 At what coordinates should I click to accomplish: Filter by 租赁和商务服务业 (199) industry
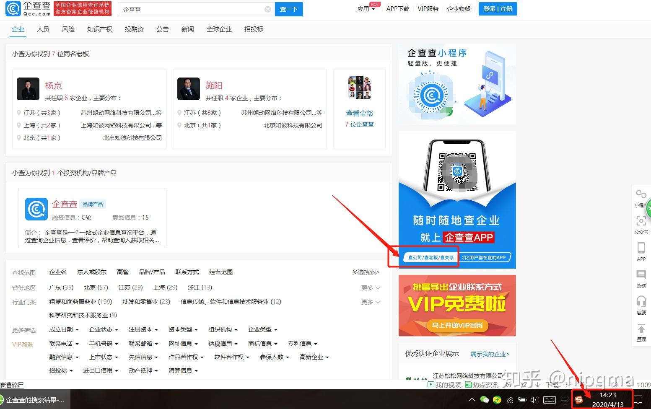click(80, 302)
